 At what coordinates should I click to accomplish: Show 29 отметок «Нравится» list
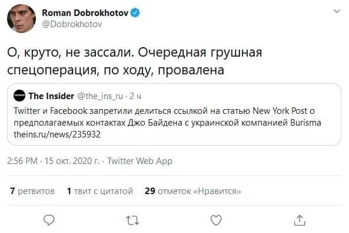(193, 191)
